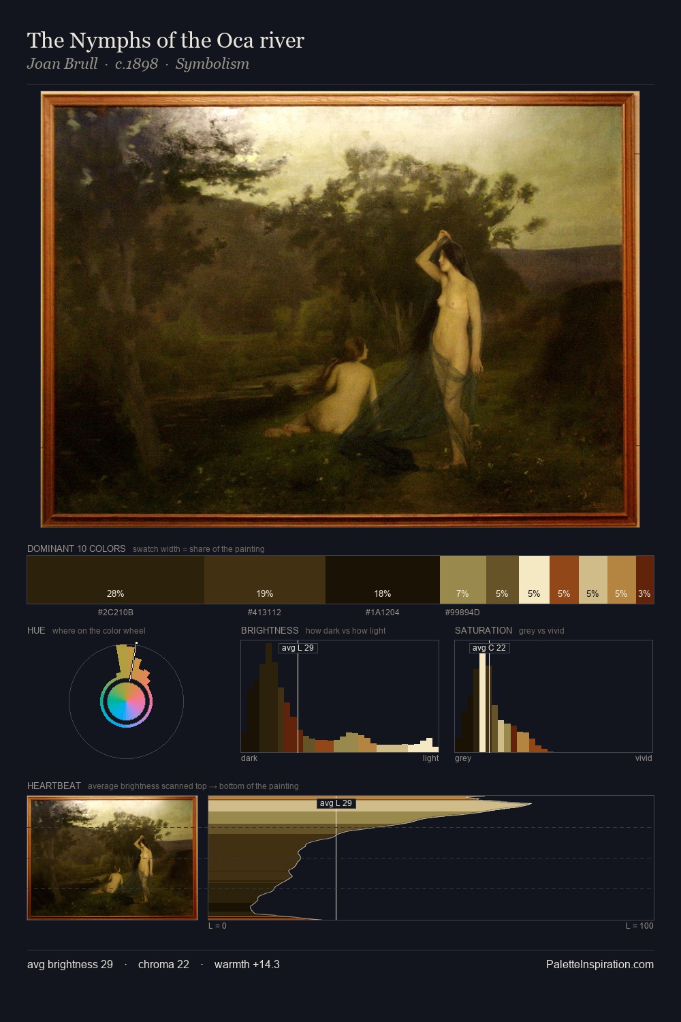The height and width of the screenshot is (1022, 681).
Task: Click the 'grey vs vivid' caption
Action: tap(542, 631)
